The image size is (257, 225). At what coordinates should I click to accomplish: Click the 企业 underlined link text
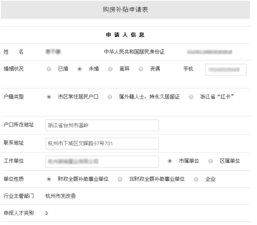[x=210, y=179]
